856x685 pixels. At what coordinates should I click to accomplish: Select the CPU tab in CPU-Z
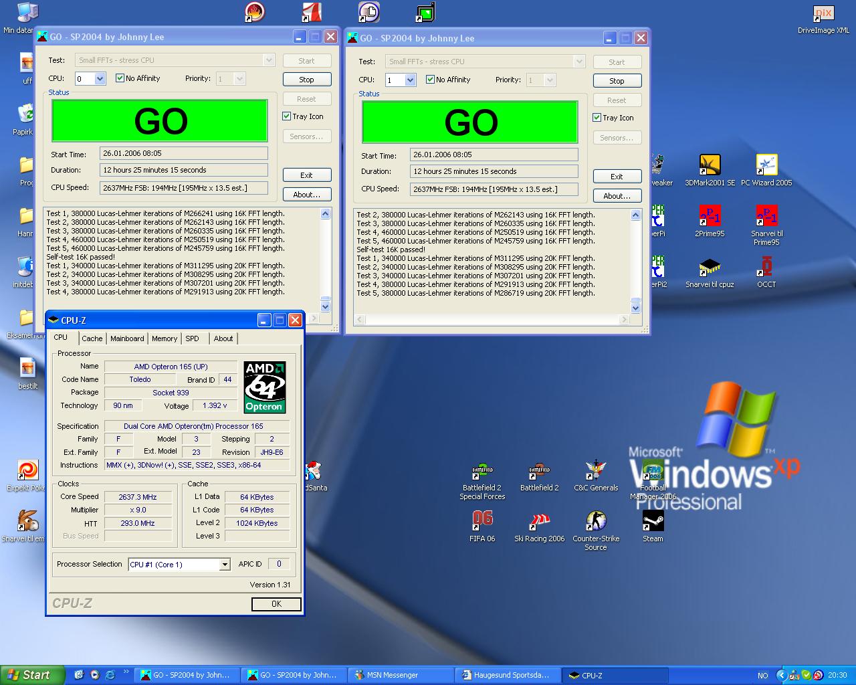pos(61,338)
